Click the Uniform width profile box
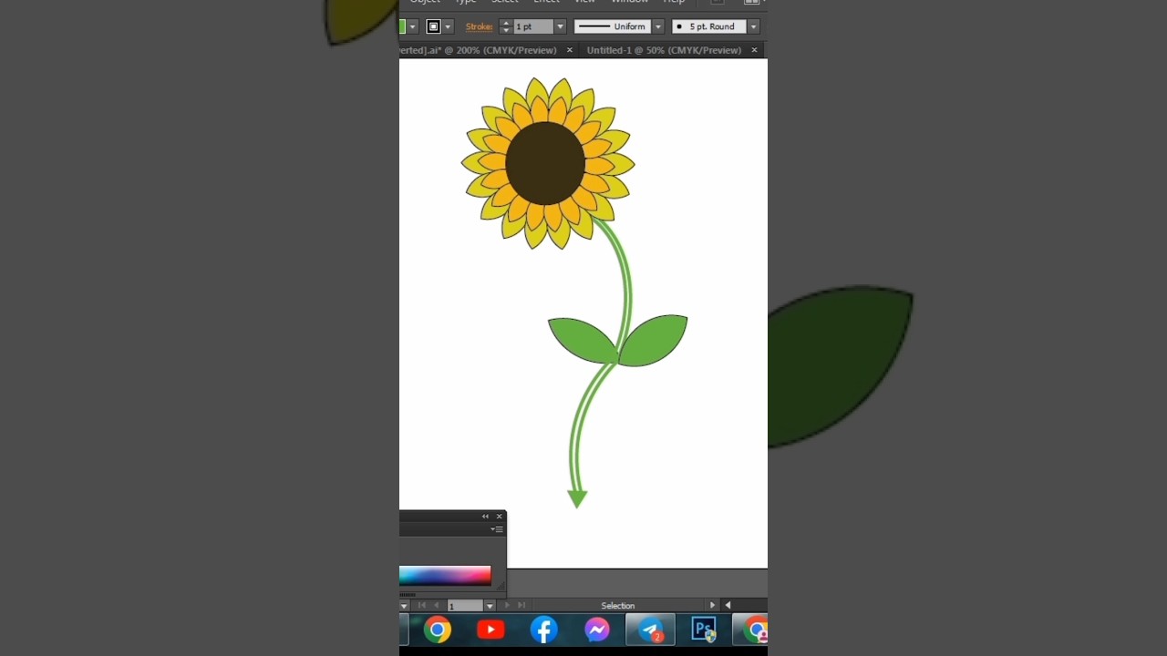The image size is (1167, 656). [x=613, y=26]
